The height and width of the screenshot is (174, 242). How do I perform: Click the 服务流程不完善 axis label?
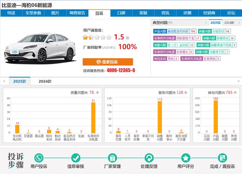(x=181, y=138)
